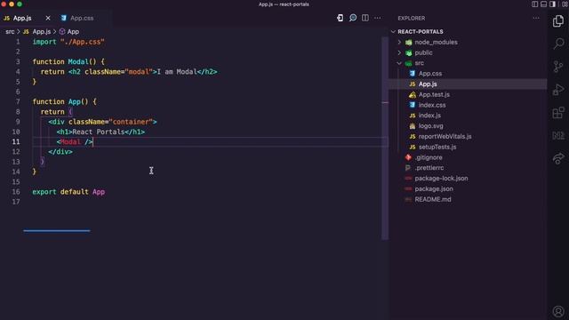Open Customize Layout icon in title bar

tap(565, 4)
